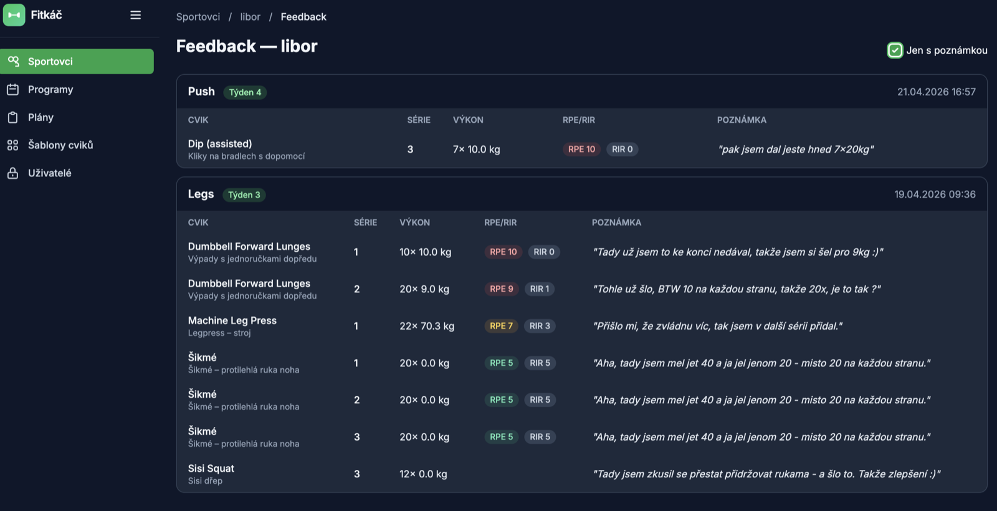This screenshot has height=511, width=997.
Task: Click the Programy calendar icon
Action: tap(13, 89)
